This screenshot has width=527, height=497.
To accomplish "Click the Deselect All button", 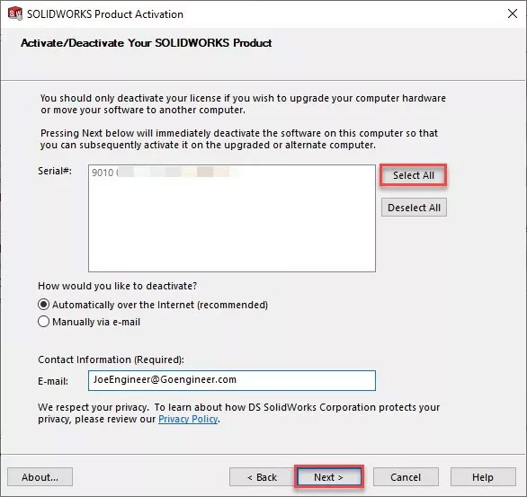I will (x=414, y=208).
